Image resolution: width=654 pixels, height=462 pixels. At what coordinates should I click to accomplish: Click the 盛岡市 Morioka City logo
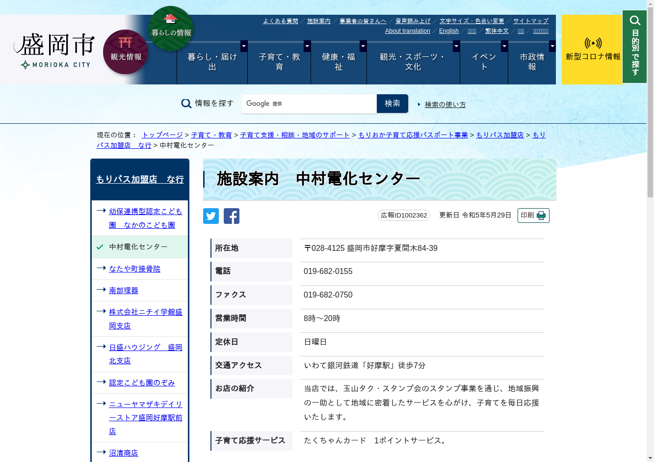pos(54,51)
